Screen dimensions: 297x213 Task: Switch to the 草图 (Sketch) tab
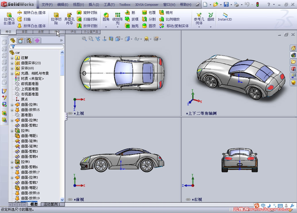tap(25, 32)
